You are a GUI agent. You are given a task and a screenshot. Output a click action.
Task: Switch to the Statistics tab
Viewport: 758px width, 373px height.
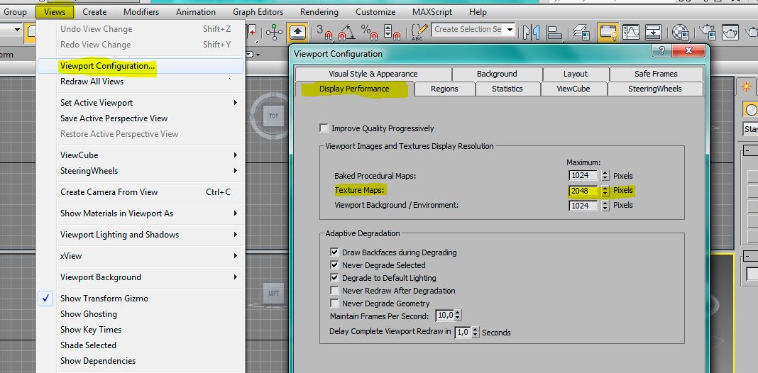click(x=507, y=89)
